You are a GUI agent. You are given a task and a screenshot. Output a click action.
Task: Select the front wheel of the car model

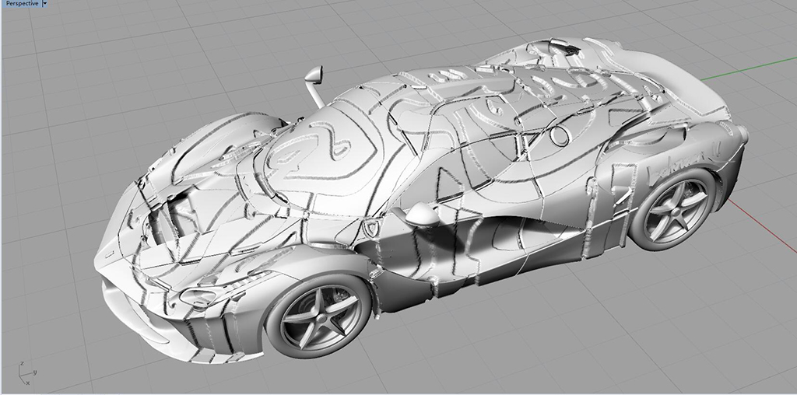(x=319, y=316)
